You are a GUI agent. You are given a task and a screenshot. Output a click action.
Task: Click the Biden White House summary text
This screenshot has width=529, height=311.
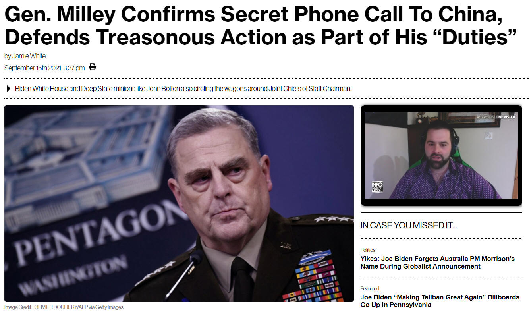(183, 89)
